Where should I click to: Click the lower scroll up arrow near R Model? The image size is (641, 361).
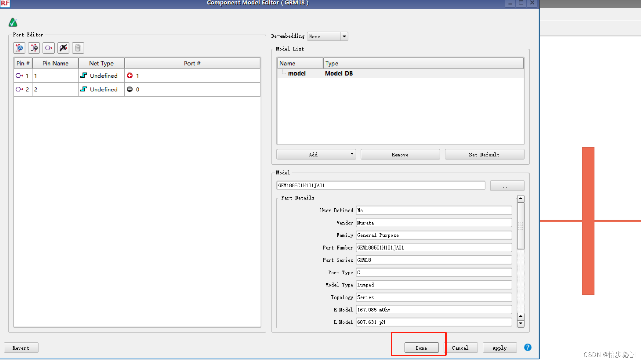521,316
